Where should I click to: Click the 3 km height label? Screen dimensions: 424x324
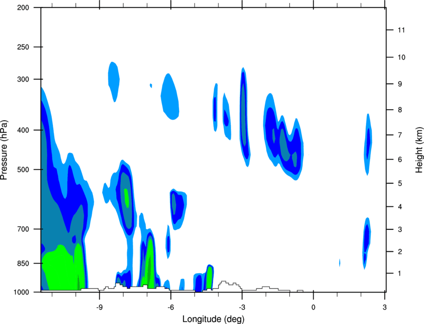pos(400,229)
